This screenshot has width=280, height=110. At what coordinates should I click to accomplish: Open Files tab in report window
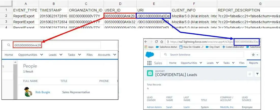coord(242,63)
